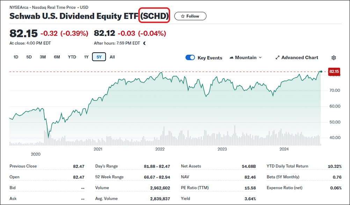Click the NYSEArca - Nasdaq Real Time Price text

42,7
